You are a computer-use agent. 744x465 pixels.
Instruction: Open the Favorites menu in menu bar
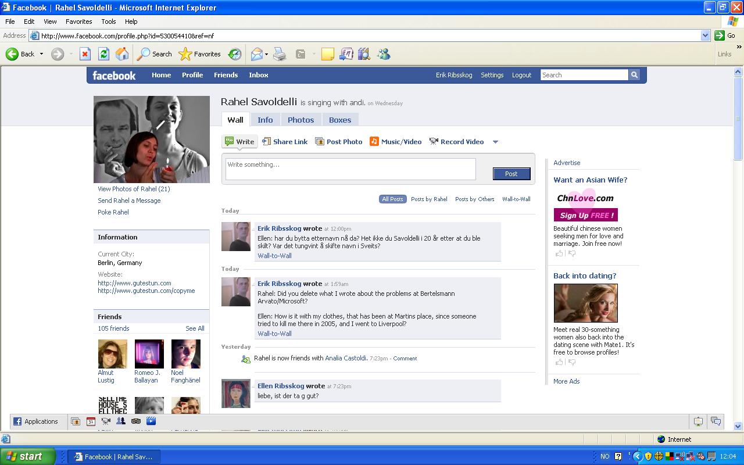click(x=79, y=22)
